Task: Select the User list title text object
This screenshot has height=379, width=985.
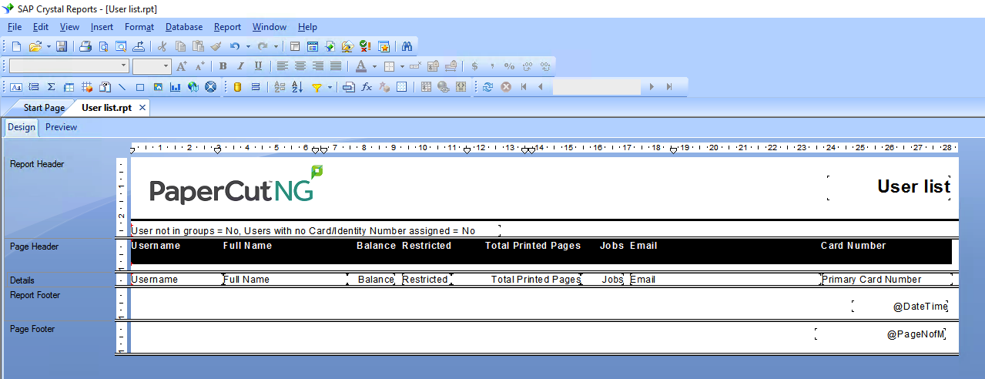Action: point(890,187)
